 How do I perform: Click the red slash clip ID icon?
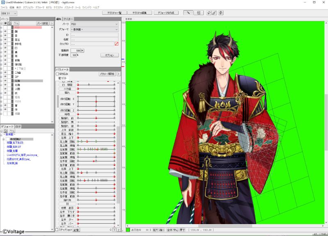click(x=116, y=44)
